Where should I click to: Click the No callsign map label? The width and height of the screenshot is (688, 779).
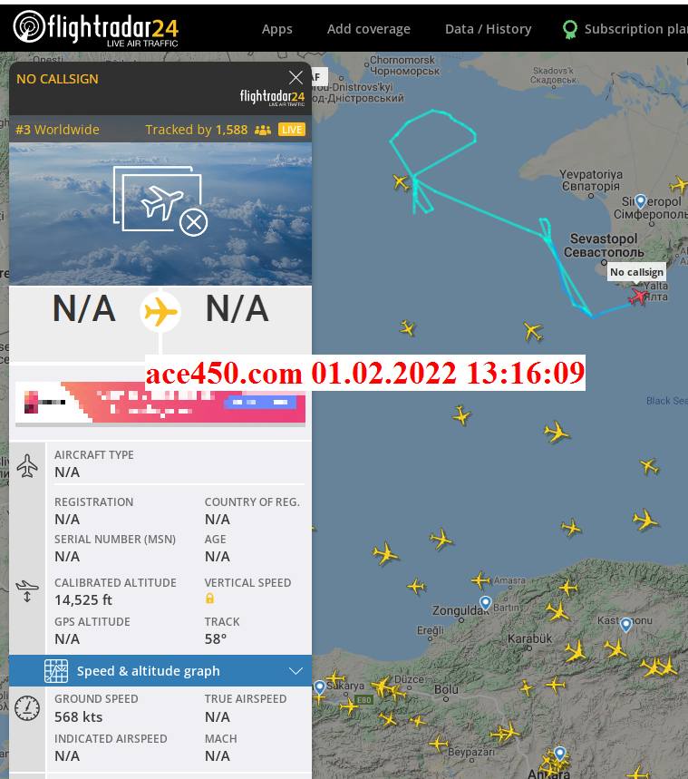[636, 272]
